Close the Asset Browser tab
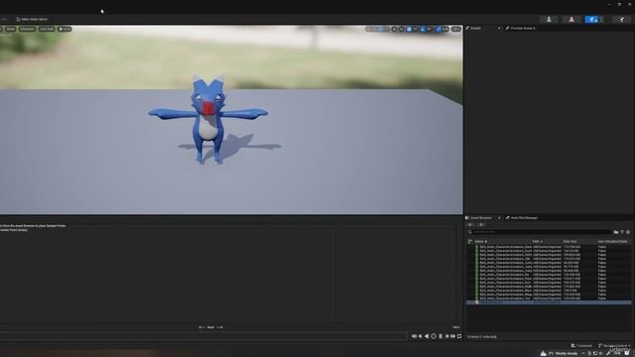The image size is (635, 357). [x=499, y=218]
